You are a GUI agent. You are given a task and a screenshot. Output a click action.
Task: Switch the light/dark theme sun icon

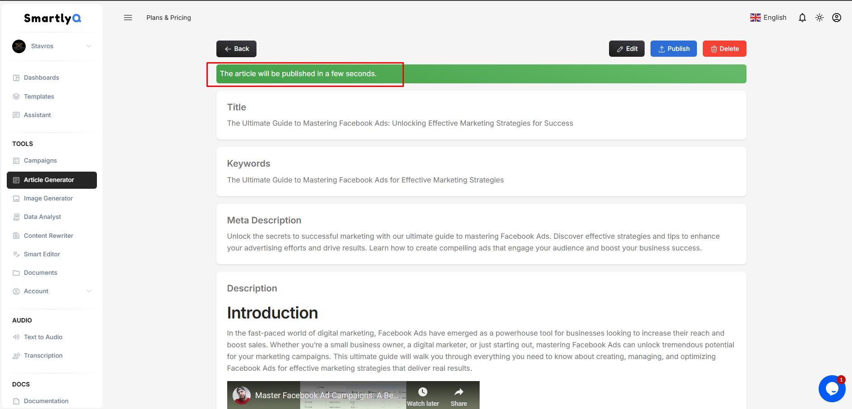coord(820,18)
